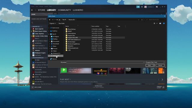Open file dialog help icon
This screenshot has width=192, height=108.
164,23
